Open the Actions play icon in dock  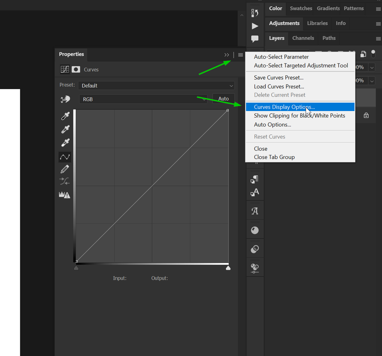(255, 26)
